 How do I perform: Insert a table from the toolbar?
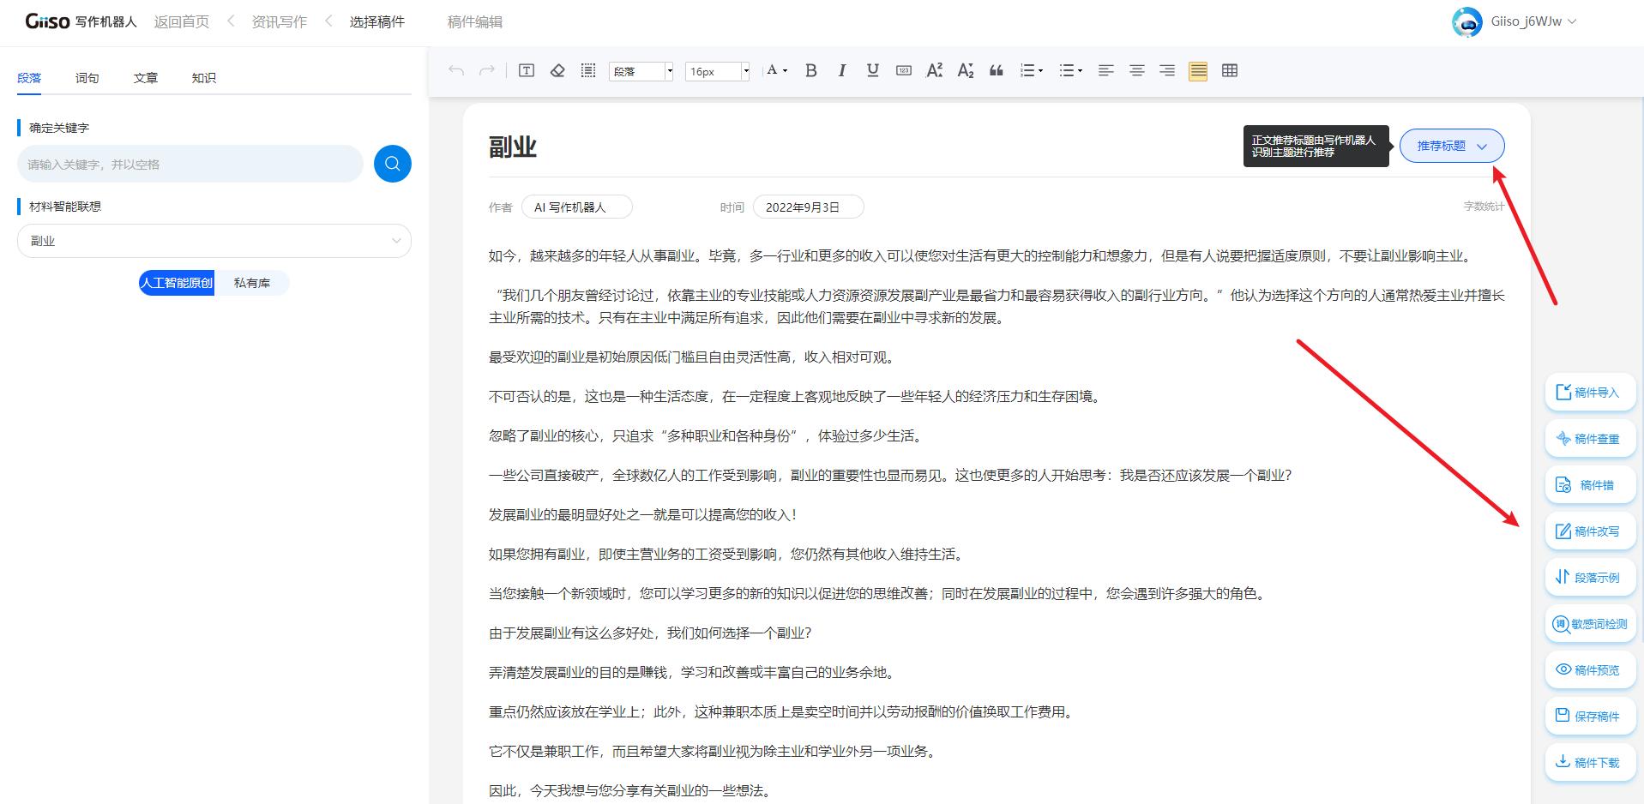(1230, 70)
